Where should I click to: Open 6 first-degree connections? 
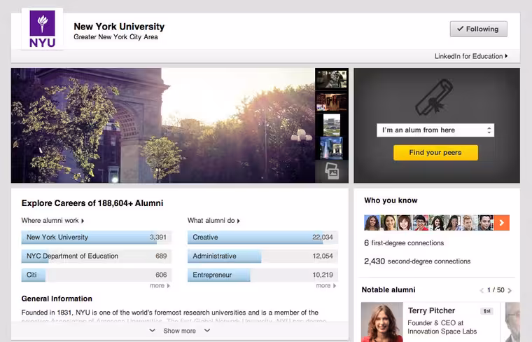(x=404, y=242)
